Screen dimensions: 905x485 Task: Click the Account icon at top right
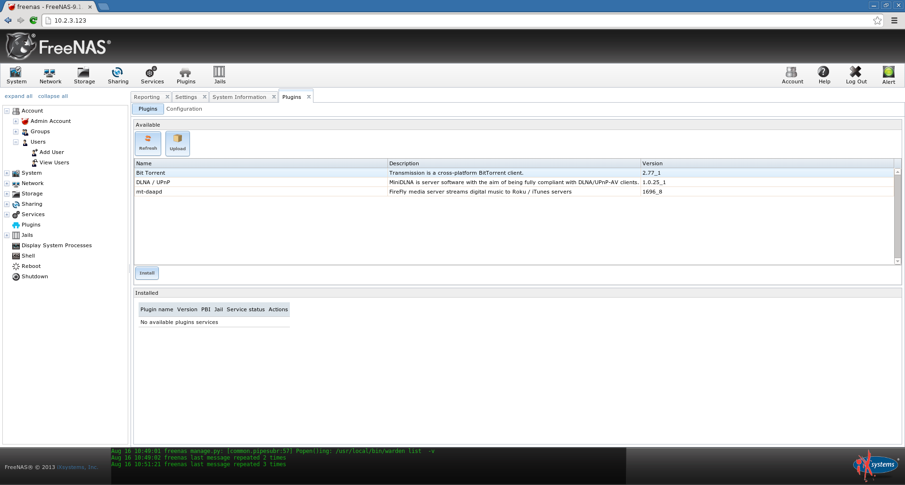tap(792, 75)
